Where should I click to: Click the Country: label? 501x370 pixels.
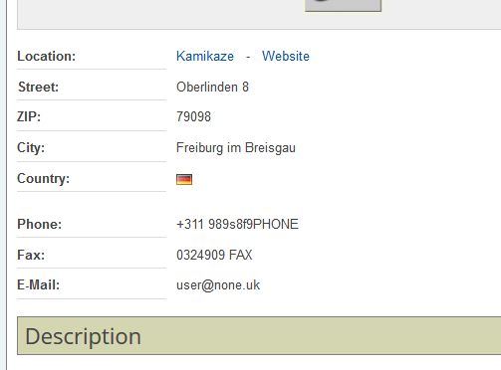pyautogui.click(x=44, y=179)
